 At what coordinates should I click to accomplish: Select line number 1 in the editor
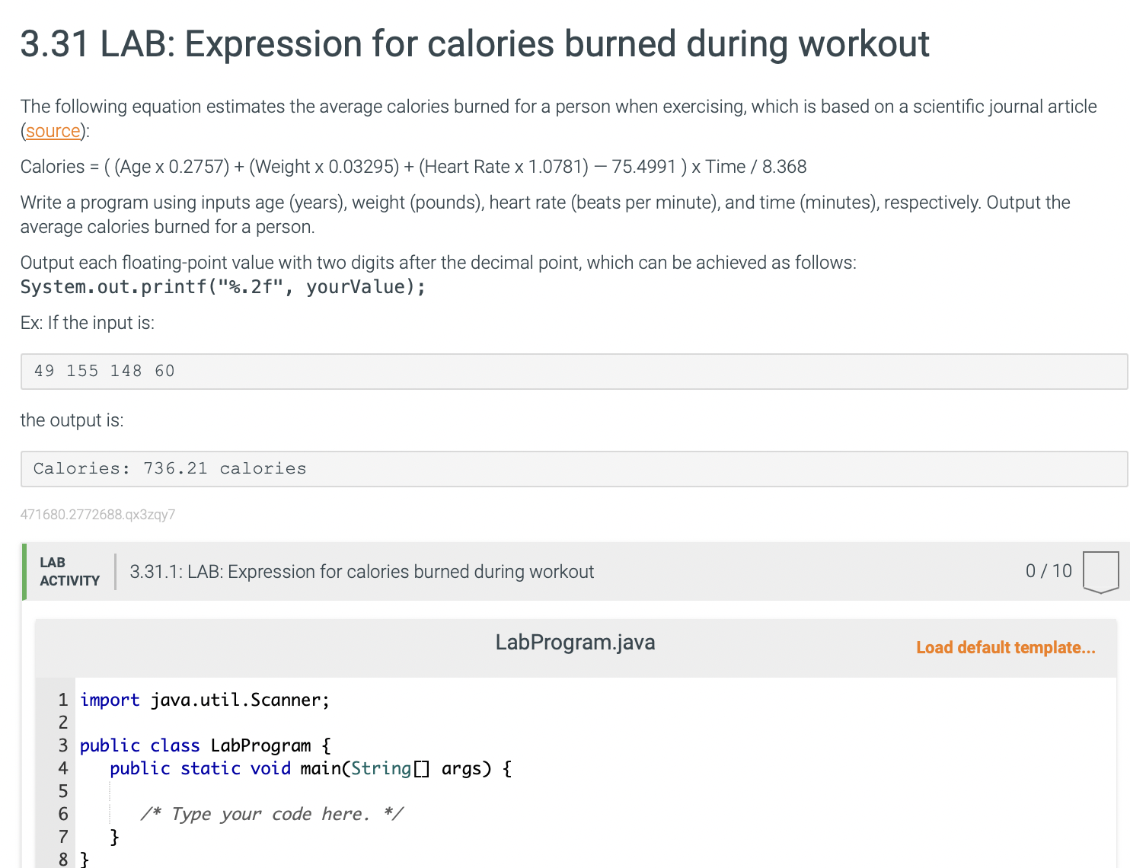(x=62, y=700)
